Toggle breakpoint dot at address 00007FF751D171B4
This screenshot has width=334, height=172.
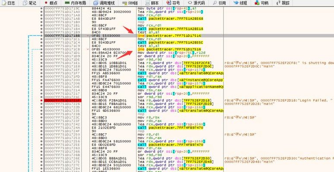pyautogui.click(x=41, y=29)
